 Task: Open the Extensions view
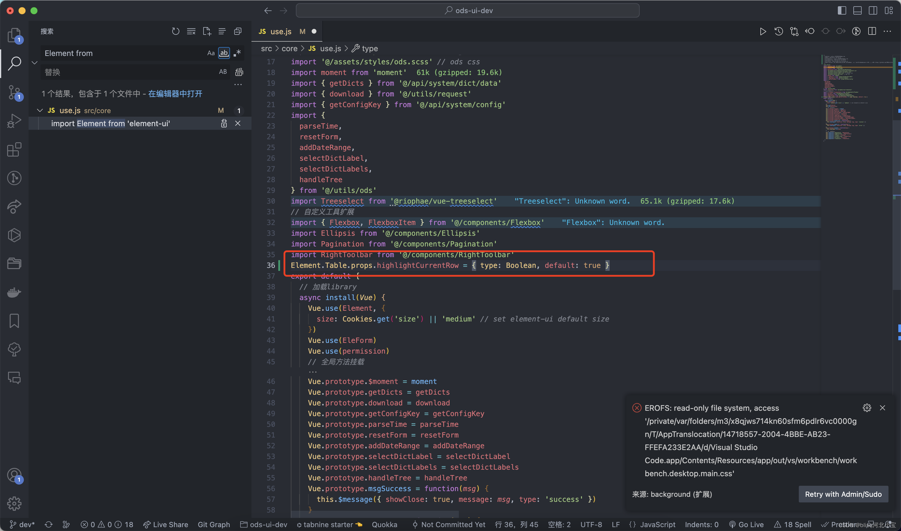[14, 150]
